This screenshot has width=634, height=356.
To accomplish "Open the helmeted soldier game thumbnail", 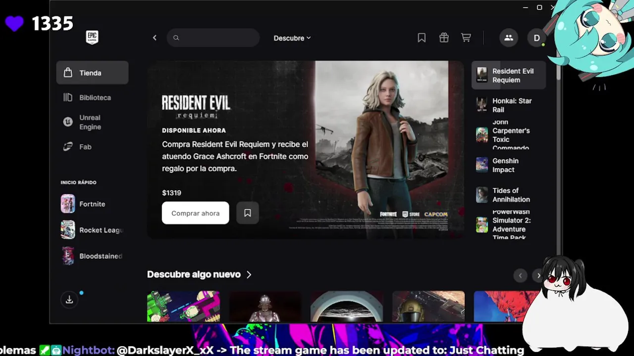I will [x=428, y=307].
